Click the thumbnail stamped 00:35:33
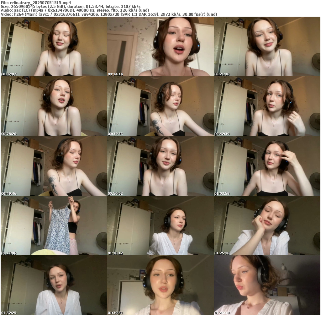321x315 pixels. tap(160, 106)
